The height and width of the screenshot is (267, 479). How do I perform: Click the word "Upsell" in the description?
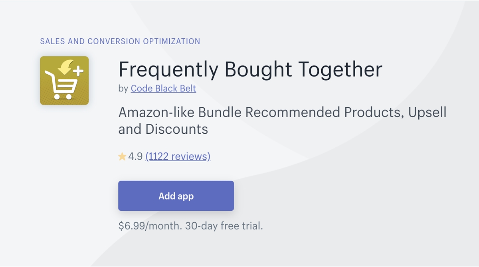pos(427,113)
